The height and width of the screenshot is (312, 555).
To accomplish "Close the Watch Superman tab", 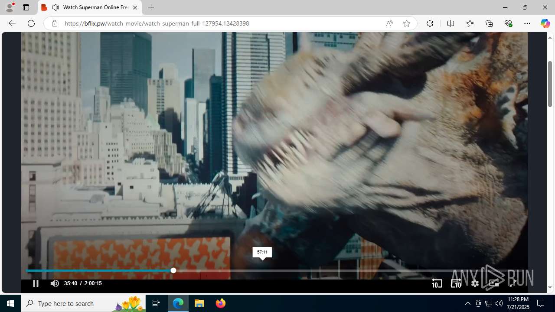I will (135, 7).
